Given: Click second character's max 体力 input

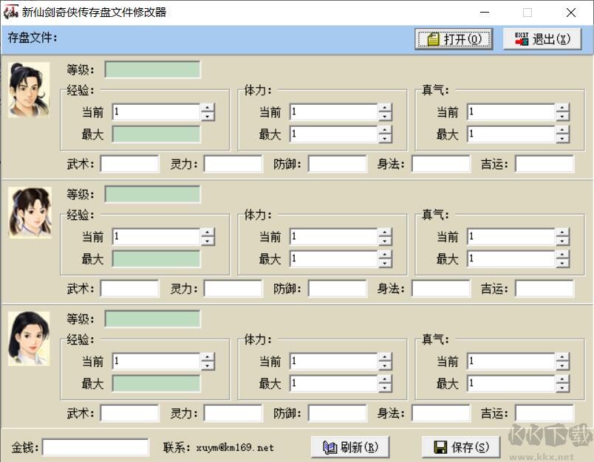Looking at the screenshot, I should pos(334,259).
